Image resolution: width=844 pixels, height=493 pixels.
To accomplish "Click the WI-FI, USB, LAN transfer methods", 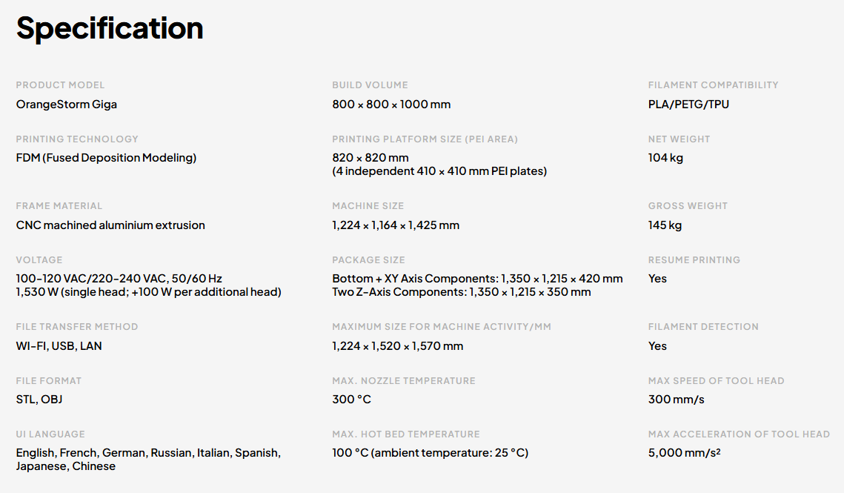I will pos(59,346).
